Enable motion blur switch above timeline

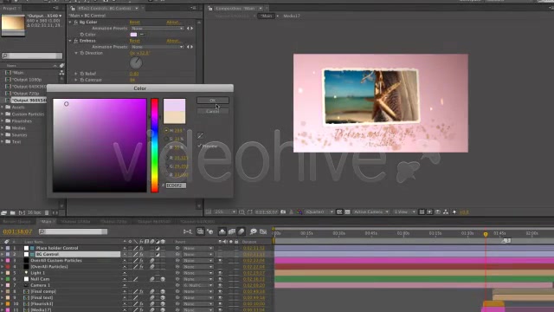[x=241, y=231]
